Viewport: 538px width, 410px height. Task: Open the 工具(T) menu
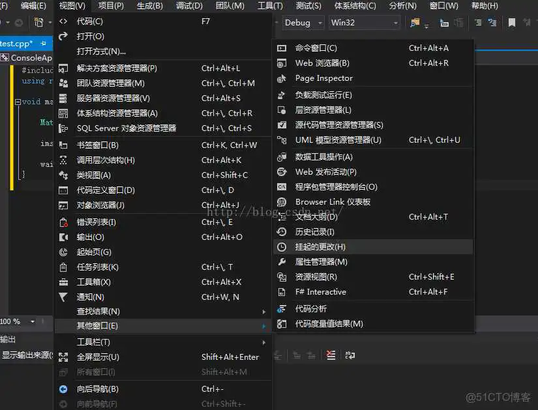[270, 5]
